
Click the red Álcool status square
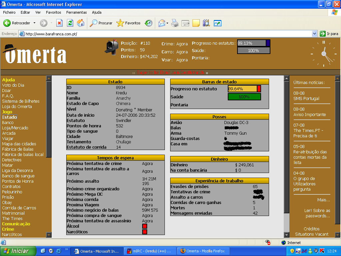(145, 226)
